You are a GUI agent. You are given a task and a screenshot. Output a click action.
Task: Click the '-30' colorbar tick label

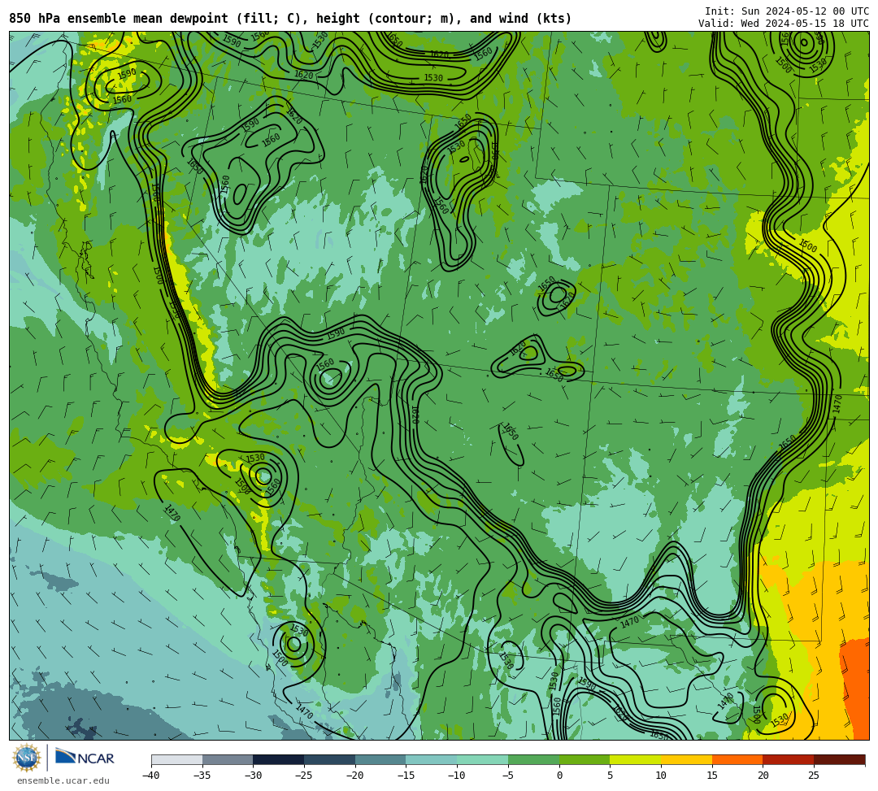[253, 776]
